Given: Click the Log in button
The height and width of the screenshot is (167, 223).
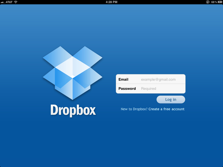Looking at the screenshot, I should pyautogui.click(x=171, y=99).
